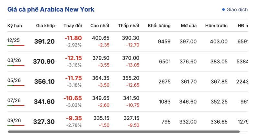259x140 pixels.
Task: Click the Mở cửa column header
Action: point(188,25)
